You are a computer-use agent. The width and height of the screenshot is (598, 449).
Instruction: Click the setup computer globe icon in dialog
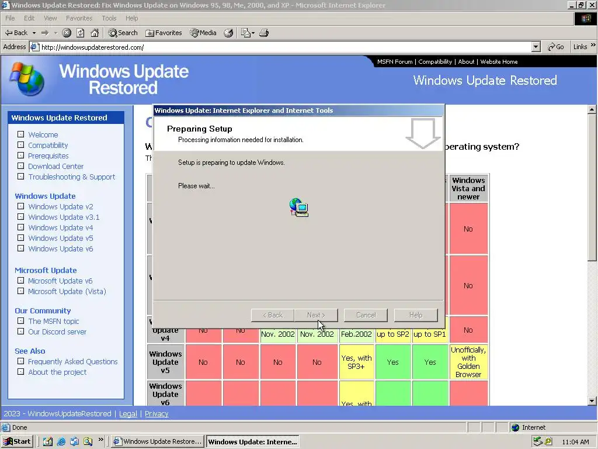299,208
